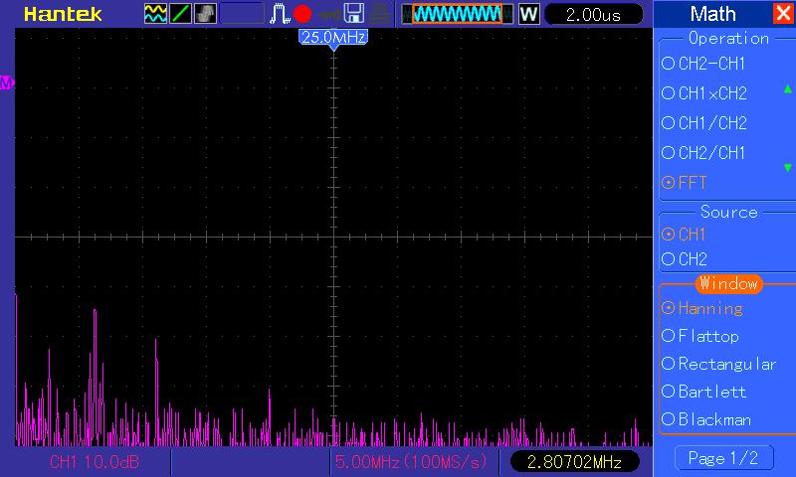Click the red record/stop circle icon
Image resolution: width=796 pixels, height=477 pixels.
coord(302,14)
